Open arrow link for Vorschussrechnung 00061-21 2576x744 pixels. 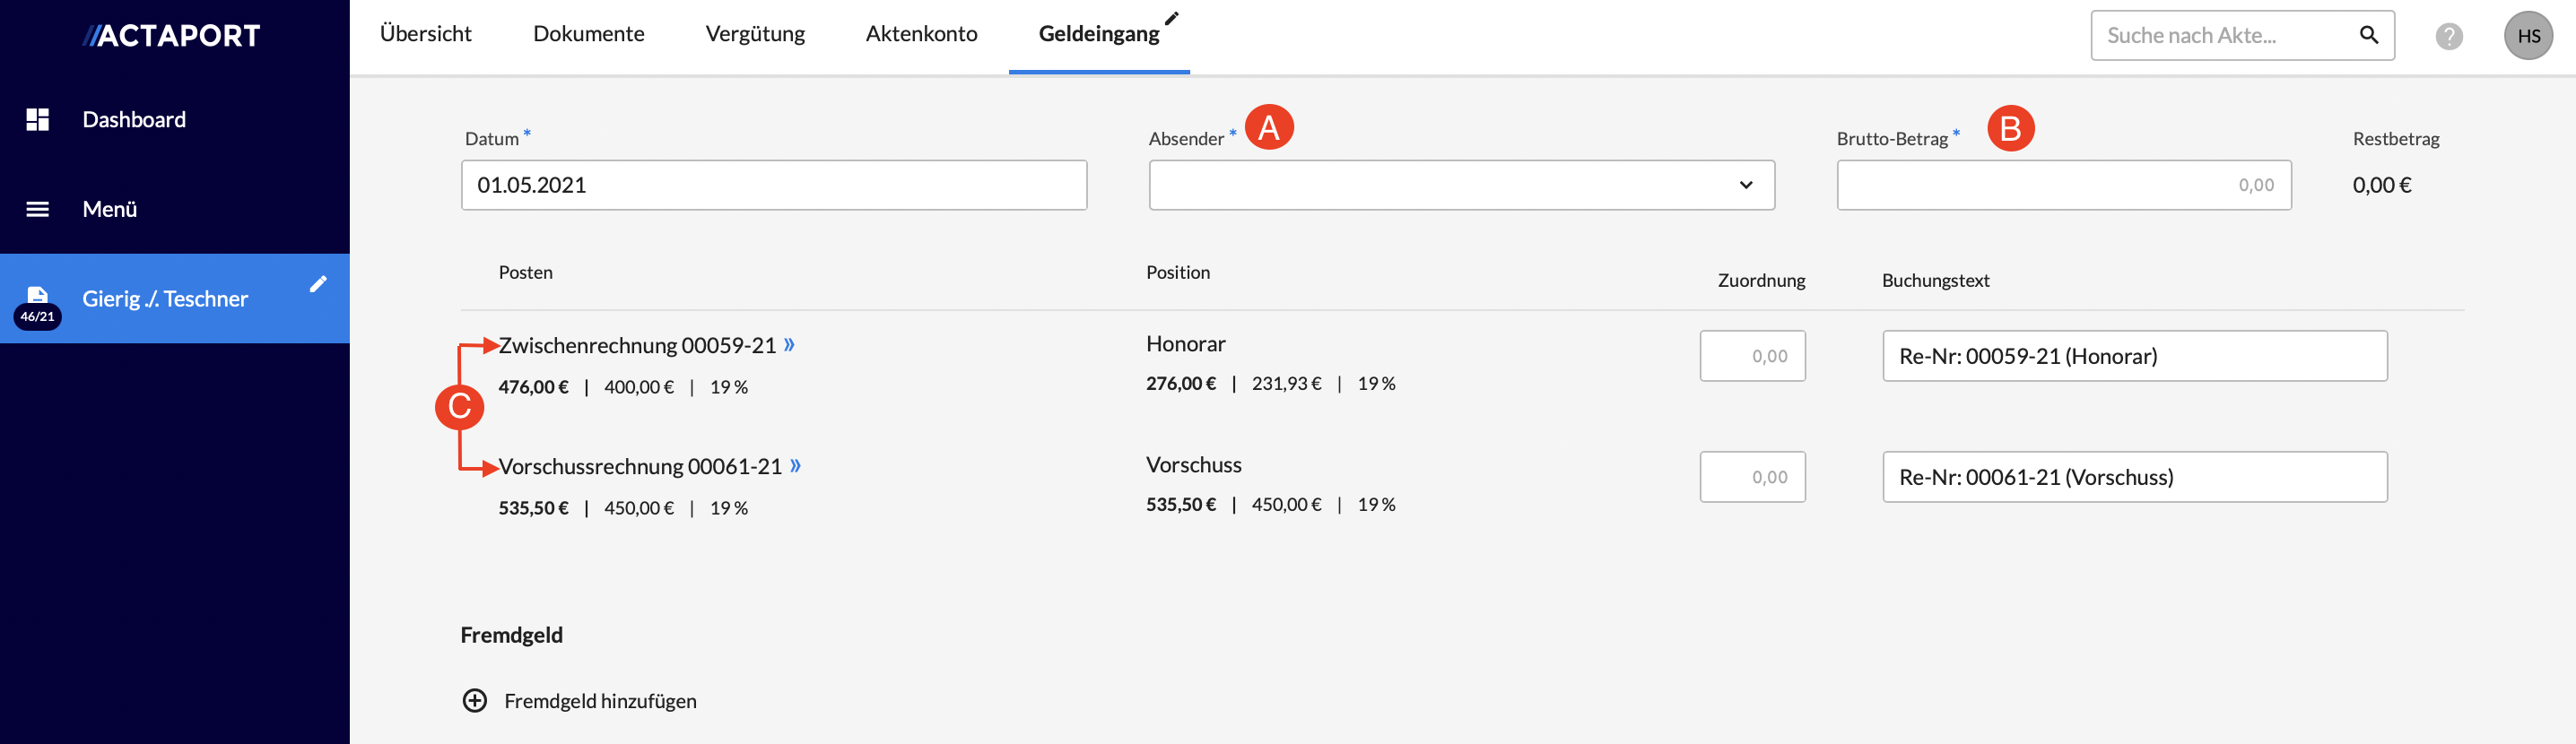pyautogui.click(x=795, y=466)
